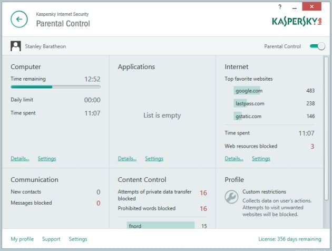Image resolution: width=332 pixels, height=251 pixels.
Task: Open Settings link under Internet
Action: [x=261, y=158]
